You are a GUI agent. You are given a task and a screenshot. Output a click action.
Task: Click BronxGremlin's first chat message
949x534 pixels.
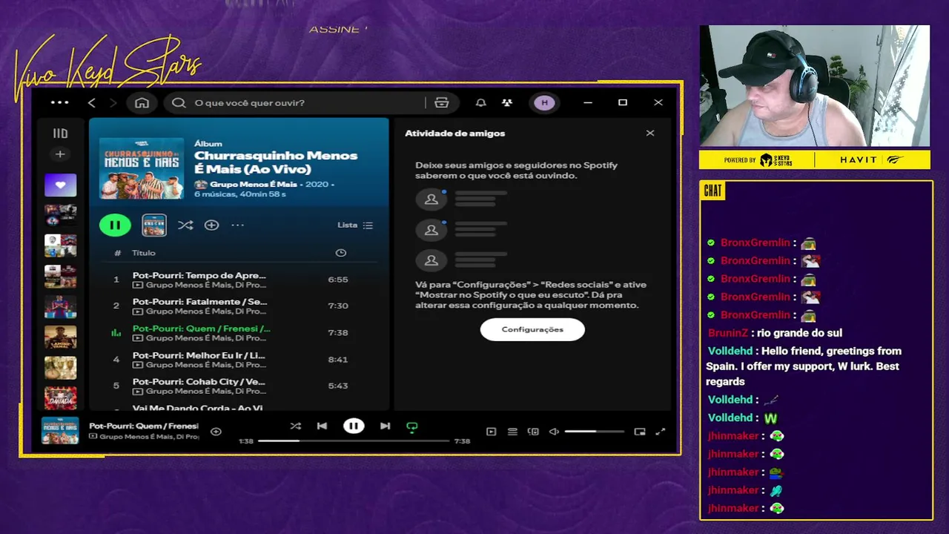(762, 243)
